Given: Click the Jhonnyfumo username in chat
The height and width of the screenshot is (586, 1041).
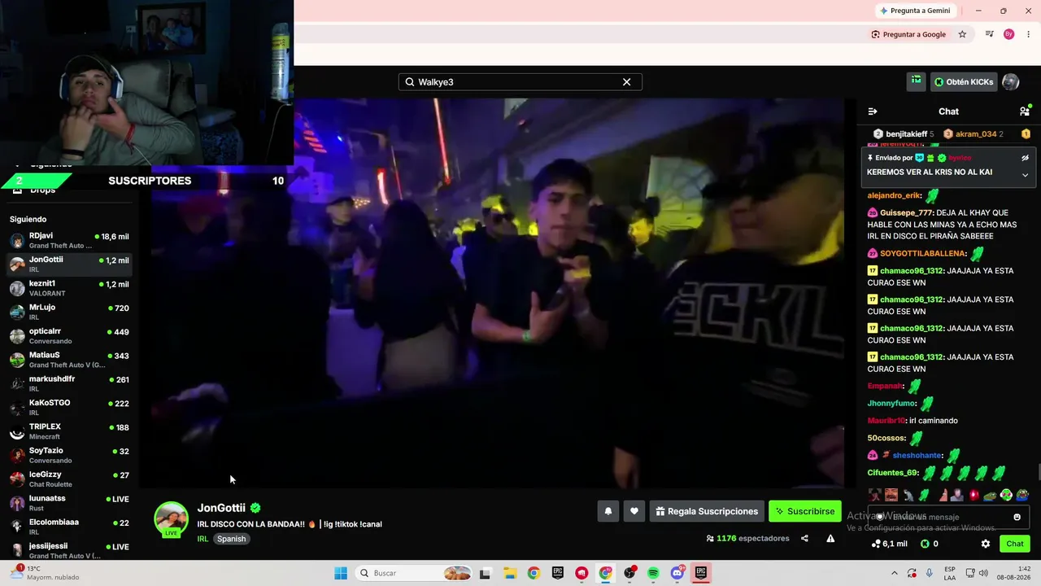Looking at the screenshot, I should (x=891, y=404).
